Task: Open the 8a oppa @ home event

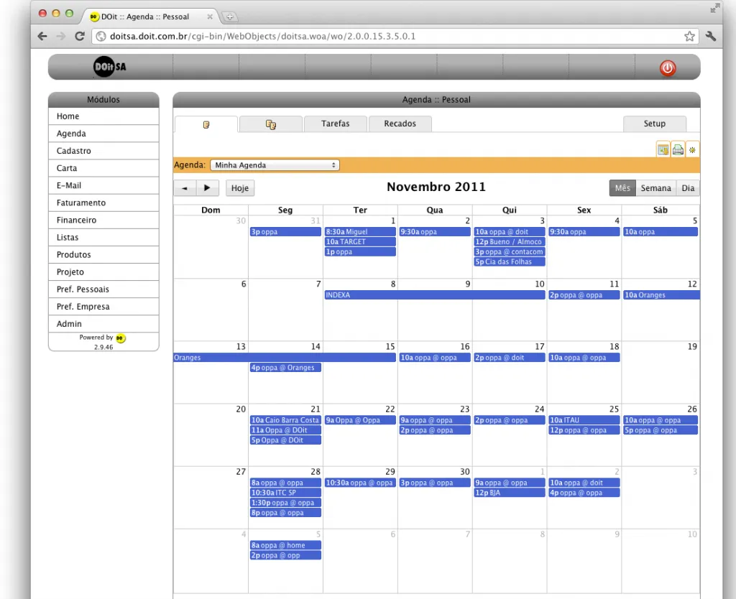Action: coord(285,546)
